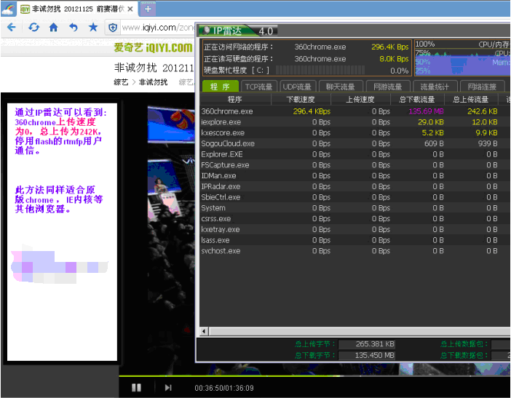Pause the video playback
The image size is (511, 398).
click(136, 387)
